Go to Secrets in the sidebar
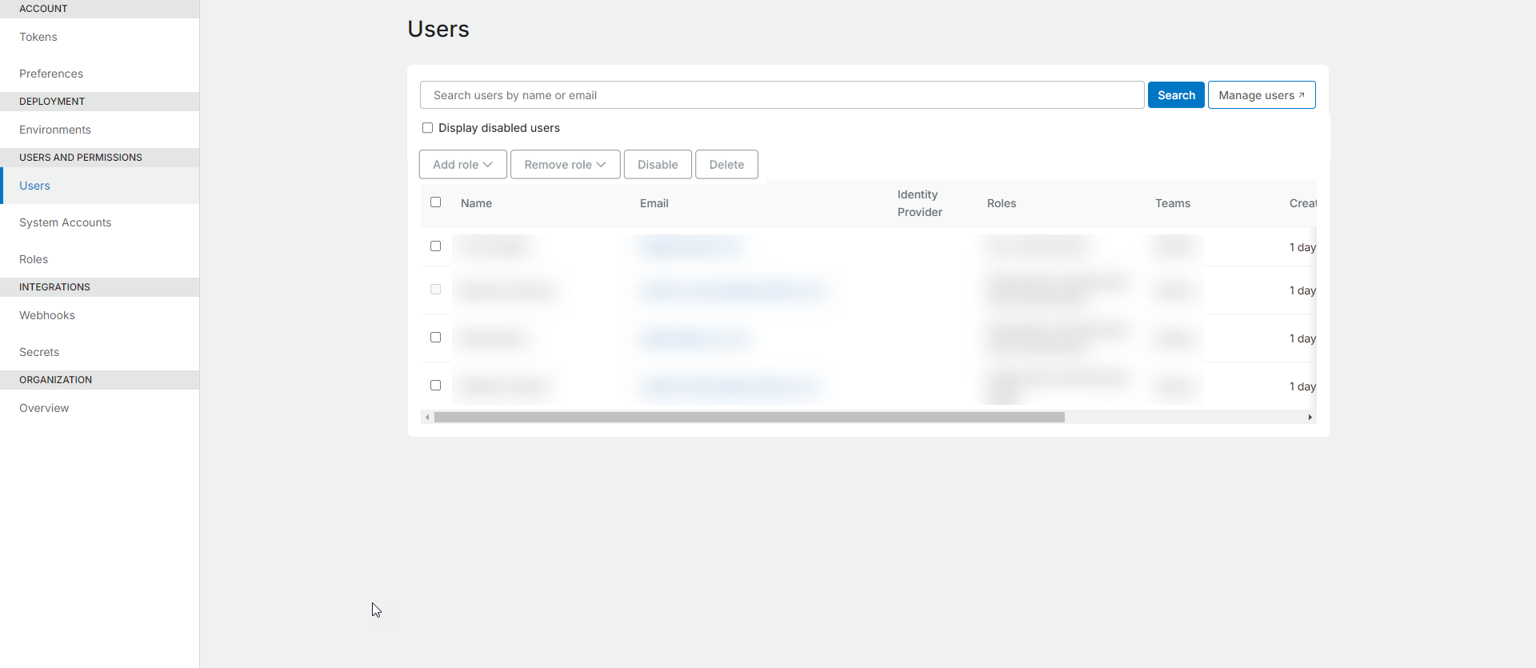Image resolution: width=1536 pixels, height=668 pixels. pos(39,352)
